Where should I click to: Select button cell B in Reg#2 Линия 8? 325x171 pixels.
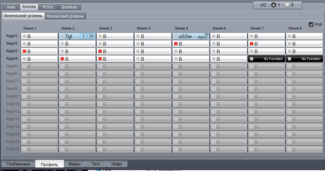(304, 44)
